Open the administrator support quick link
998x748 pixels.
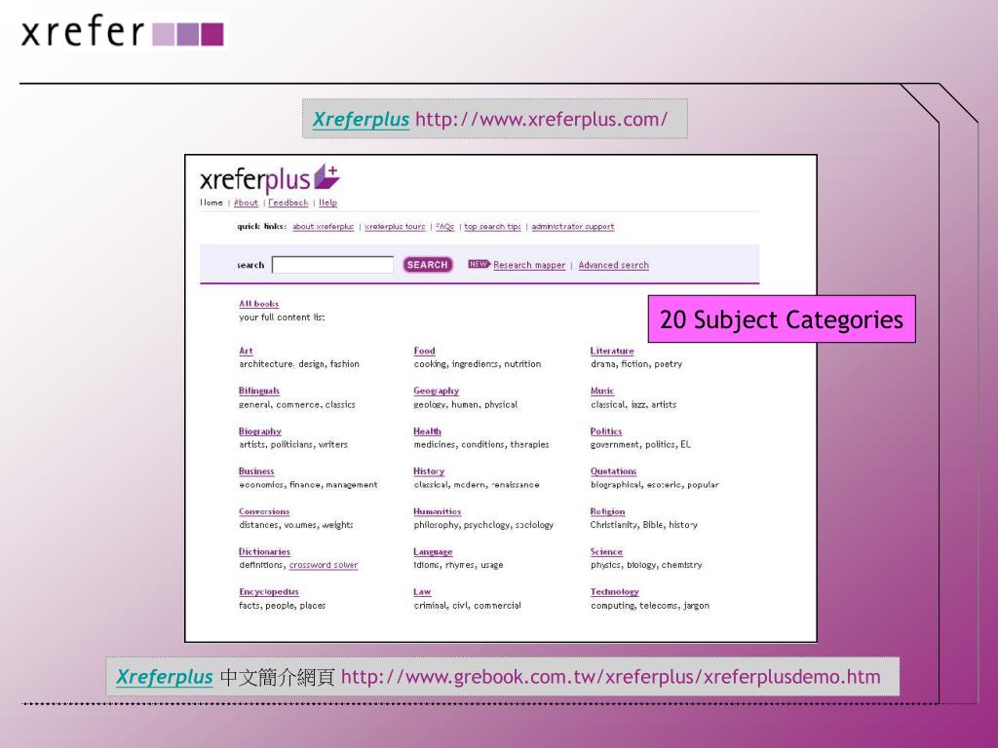point(573,226)
